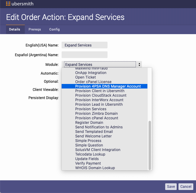
Task: Click the Automatic label
Action: click(x=50, y=73)
